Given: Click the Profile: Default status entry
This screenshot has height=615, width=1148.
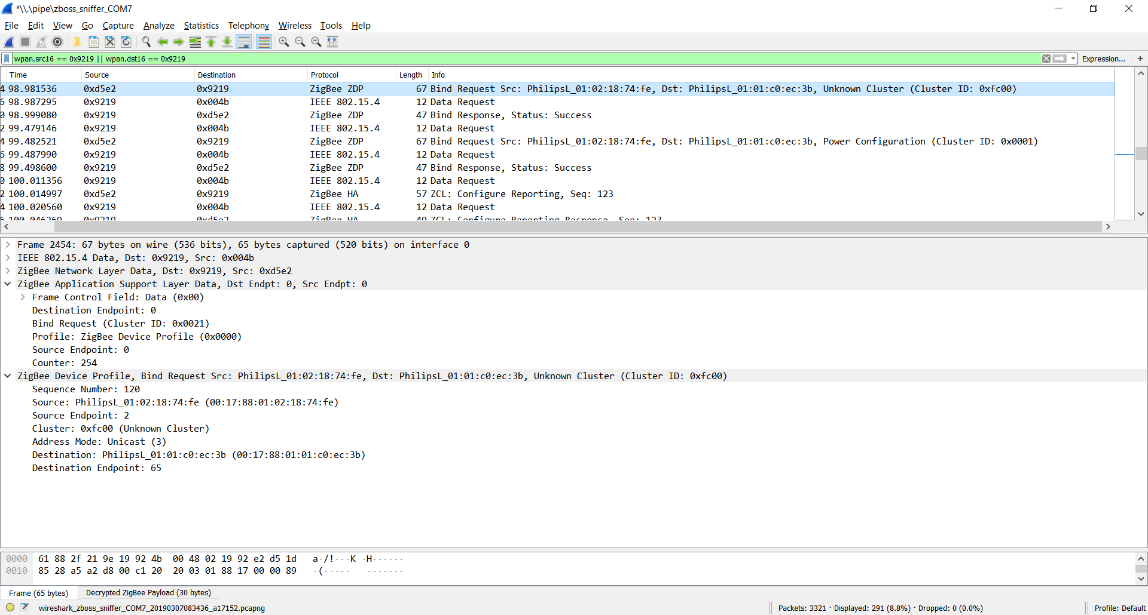Looking at the screenshot, I should click(x=1119, y=608).
